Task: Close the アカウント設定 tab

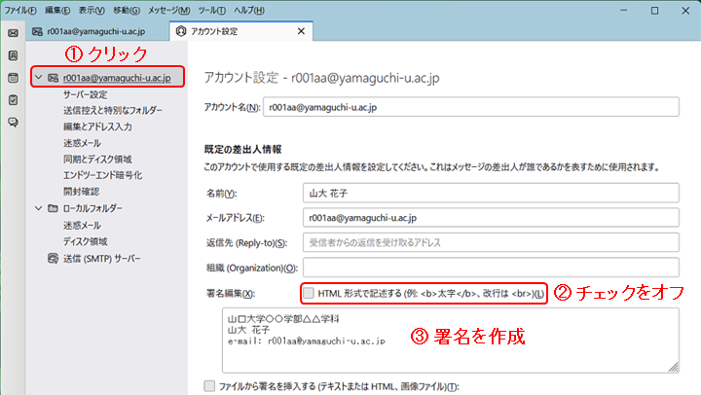Action: (299, 31)
